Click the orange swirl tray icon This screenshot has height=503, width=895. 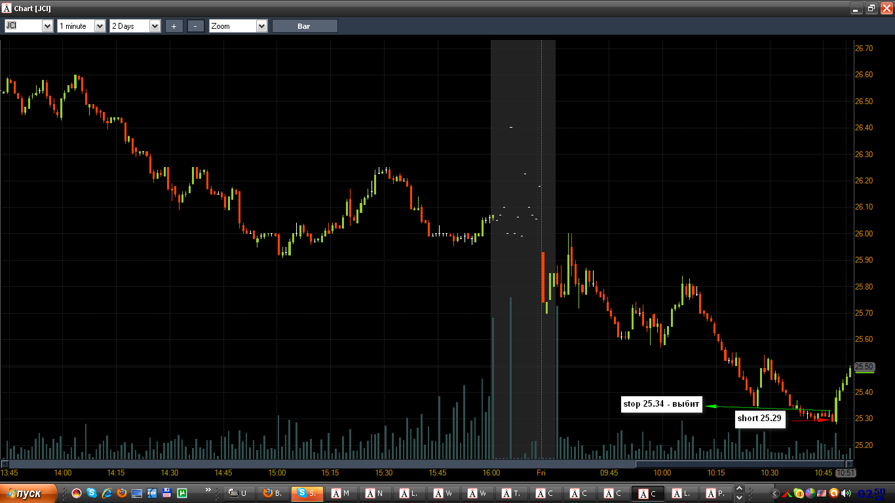click(834, 493)
